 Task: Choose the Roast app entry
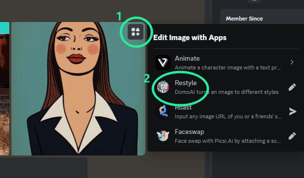click(226, 111)
